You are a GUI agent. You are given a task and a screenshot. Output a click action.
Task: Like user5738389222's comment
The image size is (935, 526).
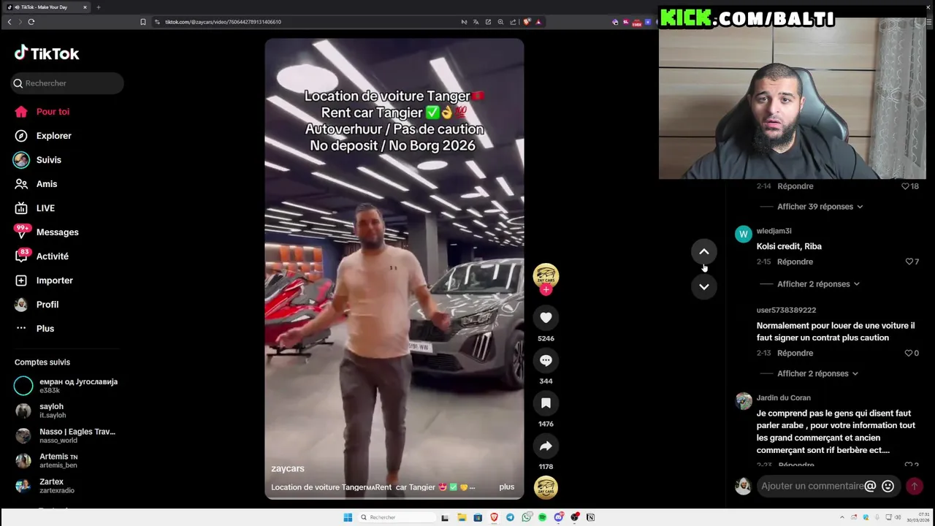click(908, 353)
